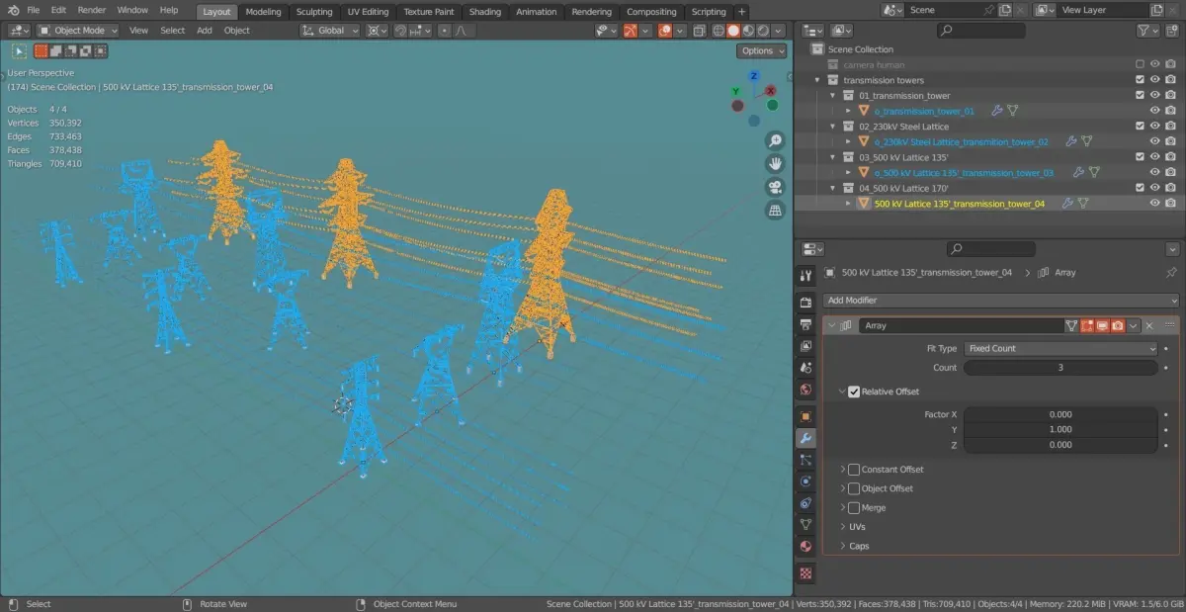This screenshot has width=1186, height=612.
Task: Select rendered viewport shading
Action: [x=763, y=31]
